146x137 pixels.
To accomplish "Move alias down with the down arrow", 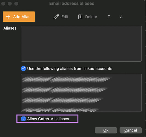I will [x=121, y=17].
